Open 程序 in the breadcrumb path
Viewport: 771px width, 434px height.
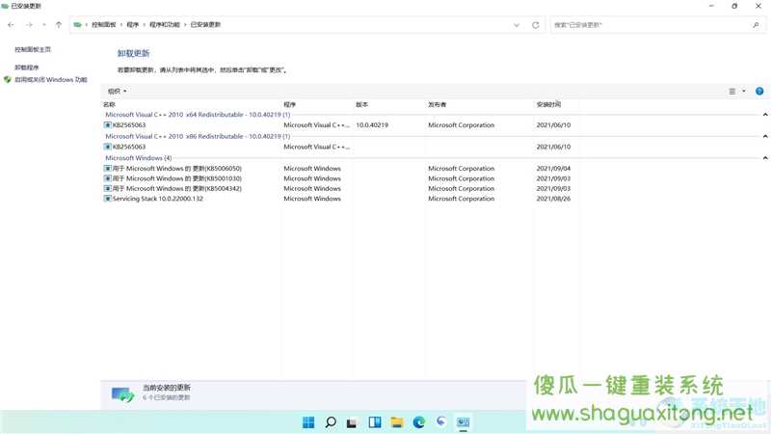[132, 25]
